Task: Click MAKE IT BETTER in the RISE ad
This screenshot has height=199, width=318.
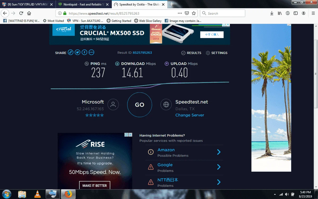Action: [95, 185]
